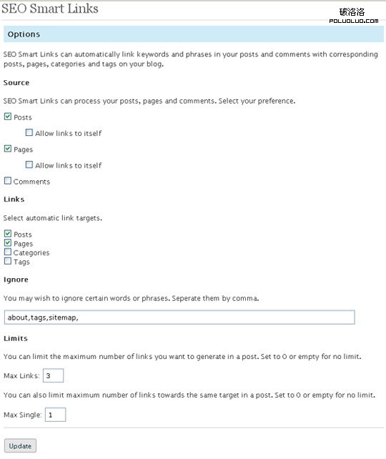Image resolution: width=386 pixels, height=459 pixels.
Task: Click the Categories label text
Action: [31, 253]
